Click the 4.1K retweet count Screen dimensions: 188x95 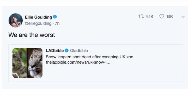149,17
